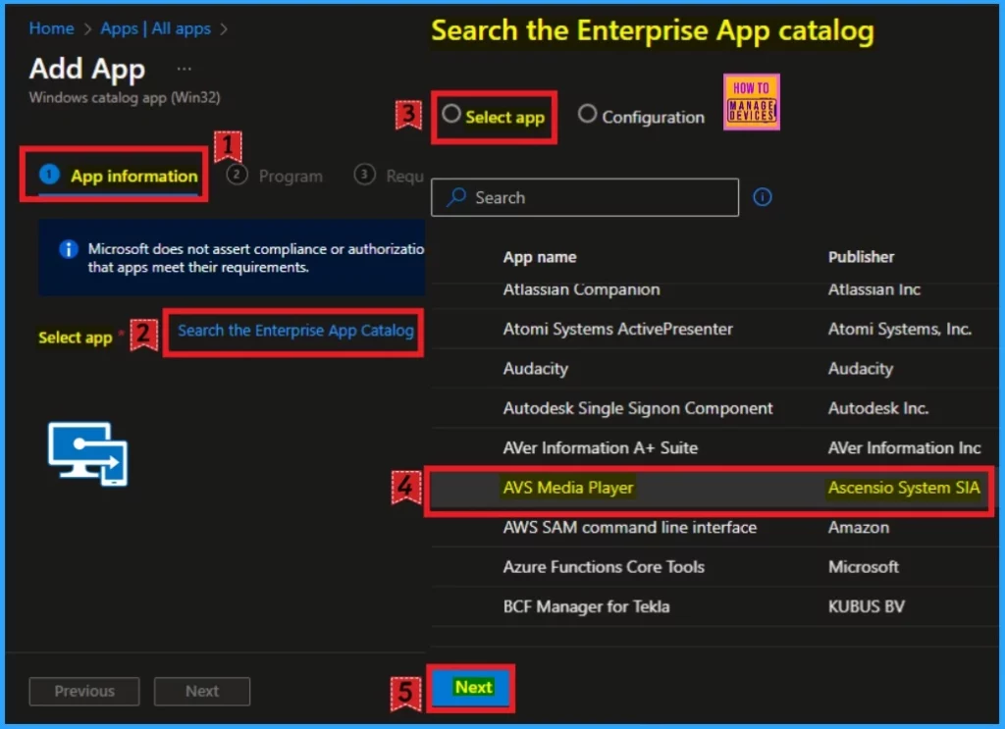Sort by the Publisher column header
Viewport: 1005px width, 729px height.
[861, 257]
